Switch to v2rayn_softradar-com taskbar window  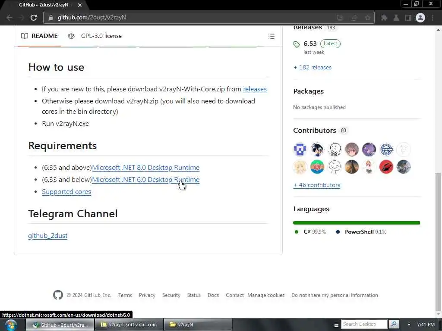[129, 325]
